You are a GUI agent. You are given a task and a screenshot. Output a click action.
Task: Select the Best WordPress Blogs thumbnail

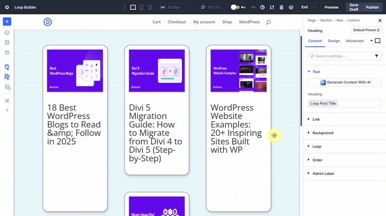click(75, 71)
